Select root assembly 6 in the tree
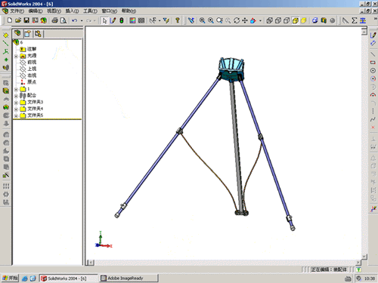Screen dimensions: 378x283 [21, 42]
